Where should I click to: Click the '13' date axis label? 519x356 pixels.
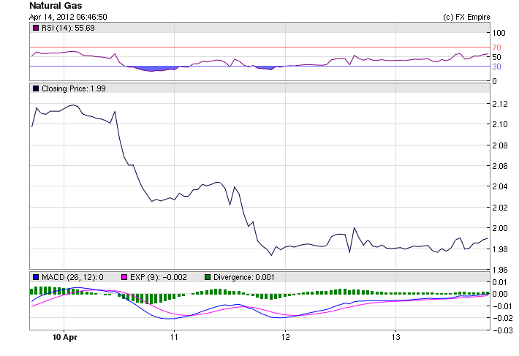point(396,337)
